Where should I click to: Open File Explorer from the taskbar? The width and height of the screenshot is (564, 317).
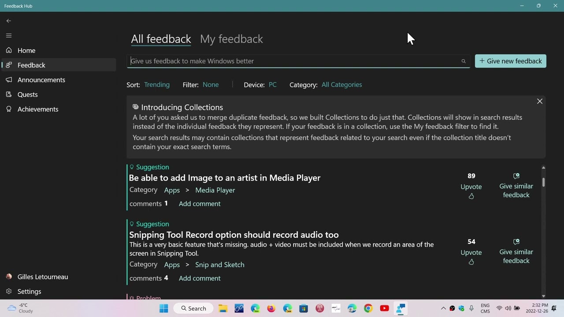[x=223, y=309]
